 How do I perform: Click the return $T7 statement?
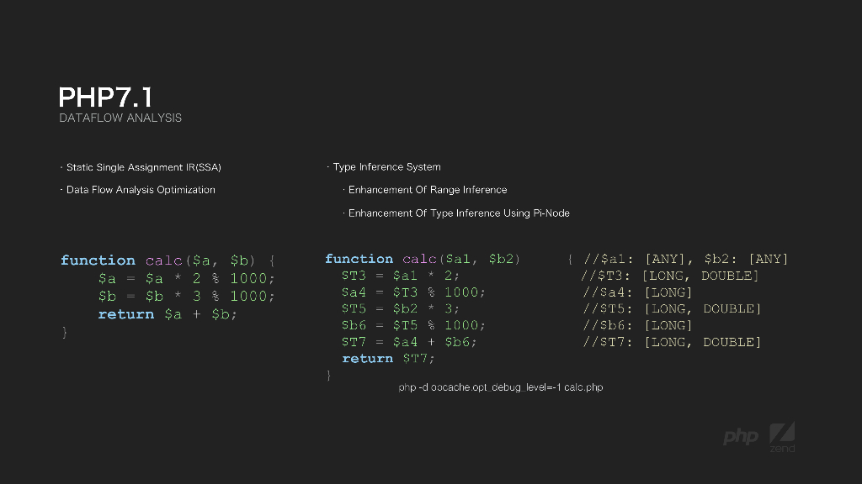[388, 359]
